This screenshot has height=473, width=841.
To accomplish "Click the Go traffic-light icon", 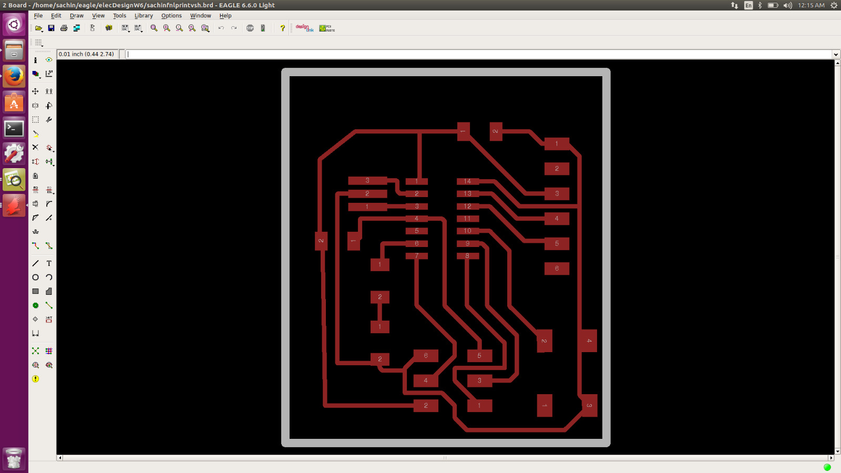I will (263, 28).
